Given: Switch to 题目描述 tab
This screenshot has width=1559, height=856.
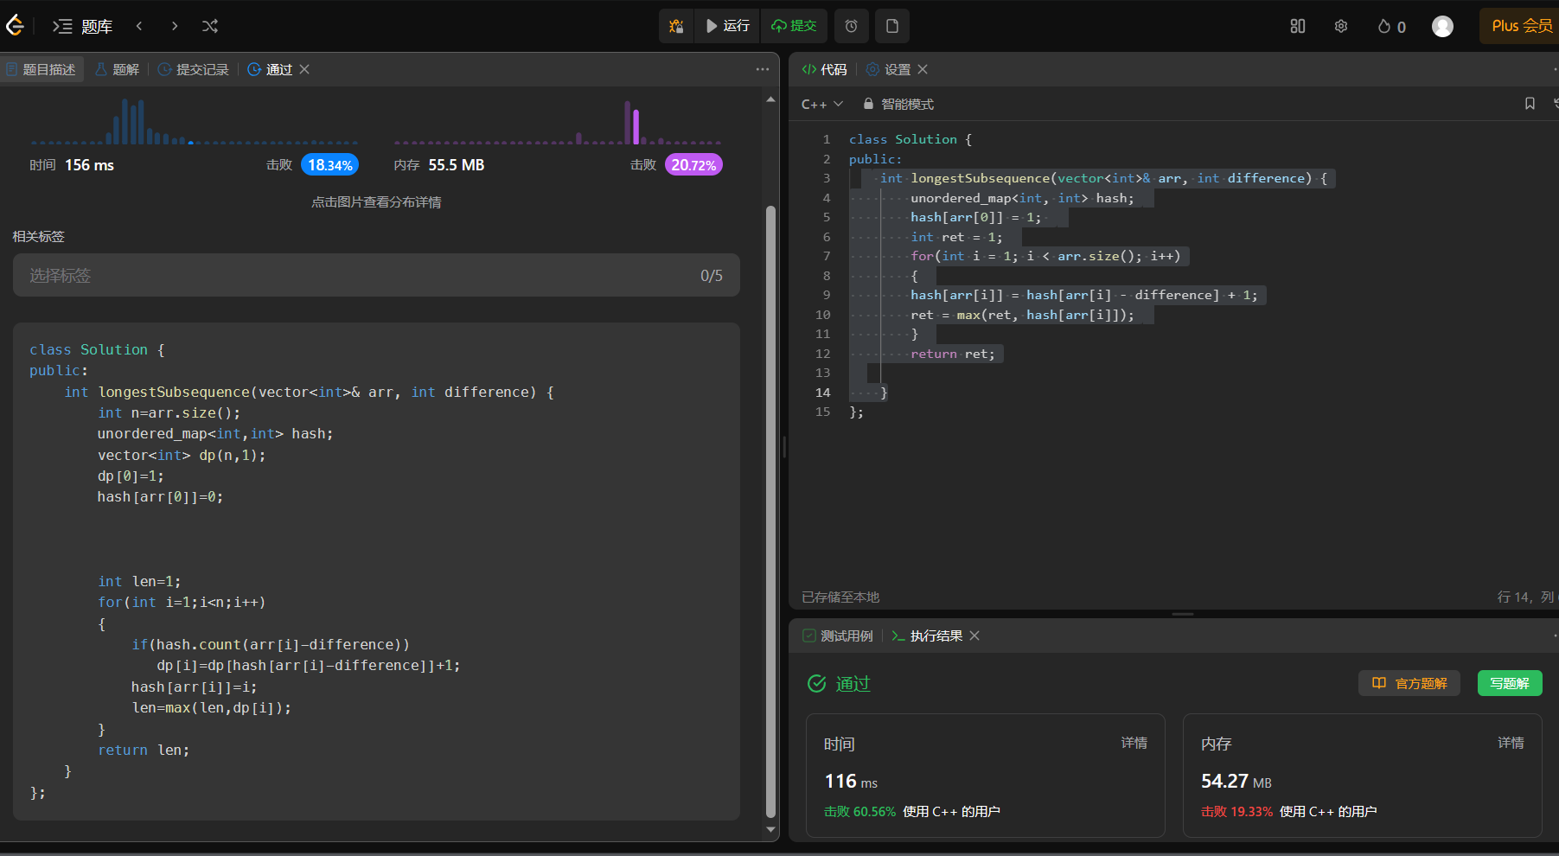Looking at the screenshot, I should [x=41, y=69].
